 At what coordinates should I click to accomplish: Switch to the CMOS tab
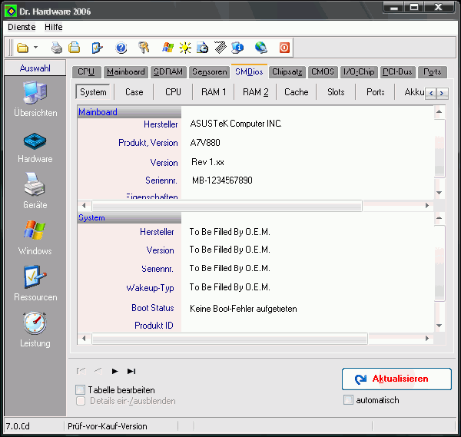323,72
